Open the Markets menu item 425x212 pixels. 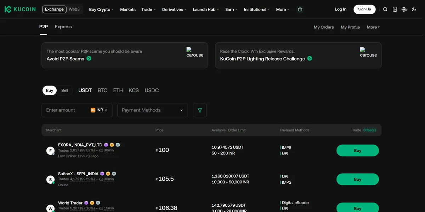pos(128,10)
